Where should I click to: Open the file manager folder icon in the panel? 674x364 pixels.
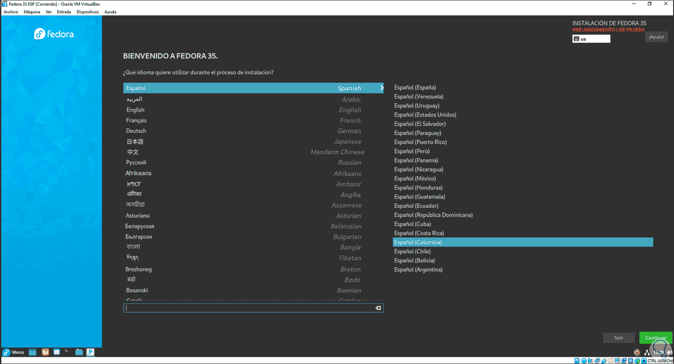click(79, 352)
